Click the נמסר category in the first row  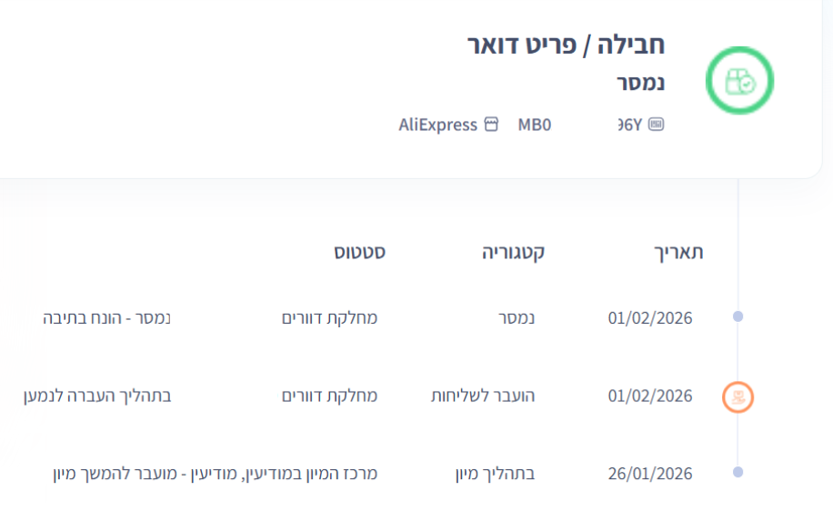pos(516,318)
